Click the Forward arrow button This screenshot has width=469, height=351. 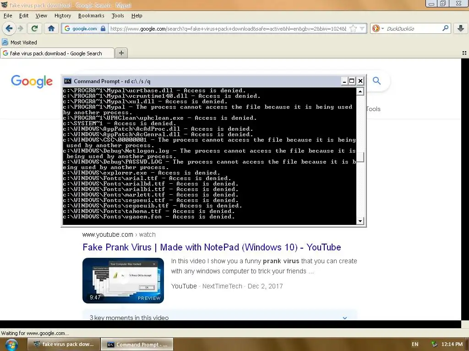(20, 28)
